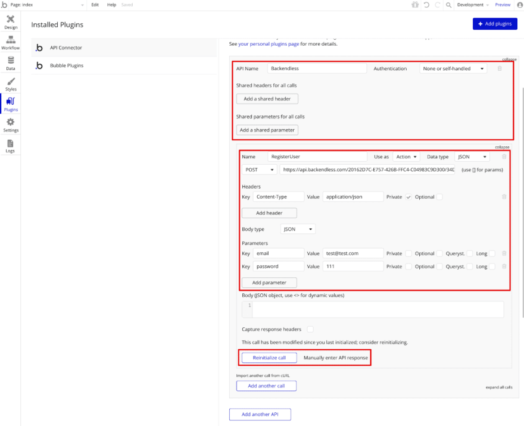Open the Authentication dropdown
Image resolution: width=524 pixels, height=426 pixels.
(453, 68)
